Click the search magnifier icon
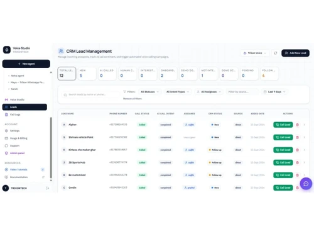 pyautogui.click(x=65, y=95)
